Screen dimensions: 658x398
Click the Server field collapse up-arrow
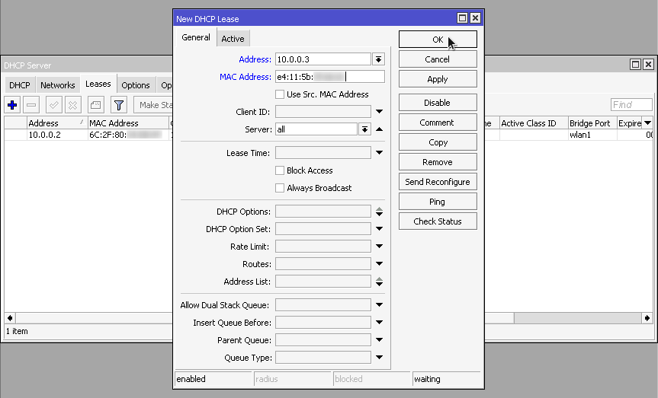(x=379, y=129)
